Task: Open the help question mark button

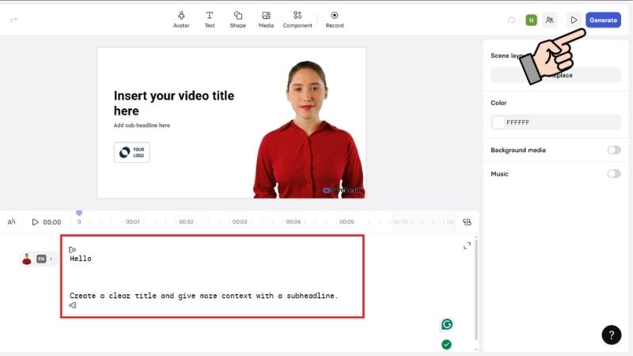Action: click(x=611, y=335)
